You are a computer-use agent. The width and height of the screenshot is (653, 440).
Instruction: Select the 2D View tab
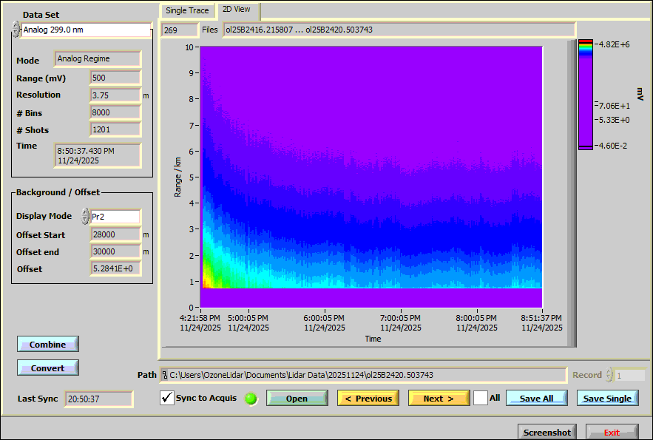pyautogui.click(x=237, y=10)
